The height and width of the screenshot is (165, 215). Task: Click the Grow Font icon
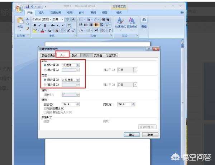pos(68,31)
